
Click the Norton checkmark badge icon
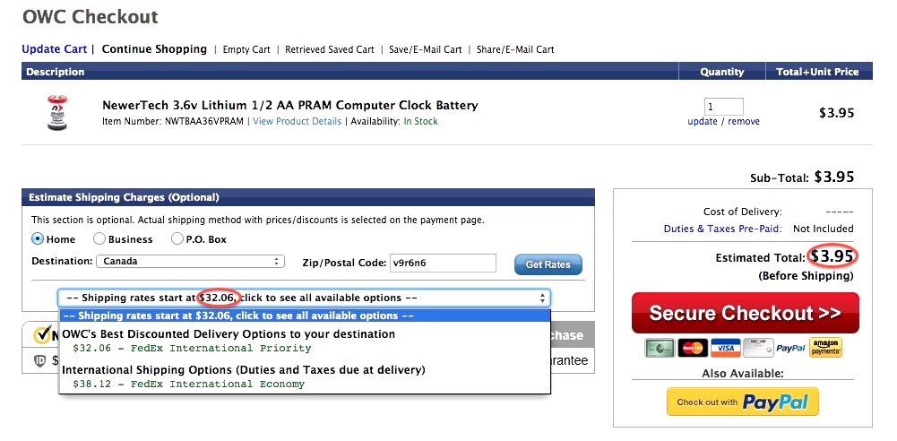coord(43,334)
